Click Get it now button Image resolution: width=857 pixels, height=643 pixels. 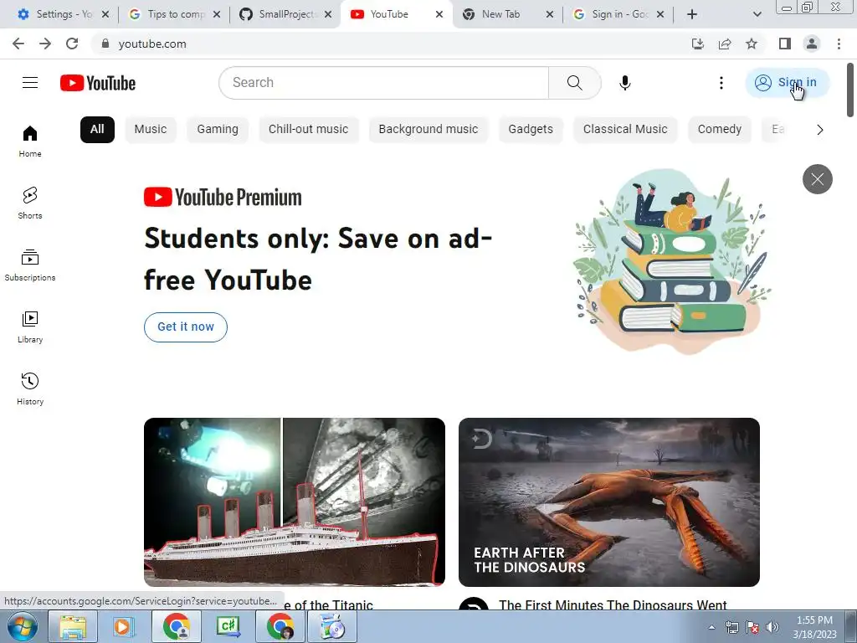(186, 327)
